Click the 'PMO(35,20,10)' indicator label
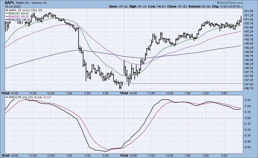 click(x=21, y=97)
